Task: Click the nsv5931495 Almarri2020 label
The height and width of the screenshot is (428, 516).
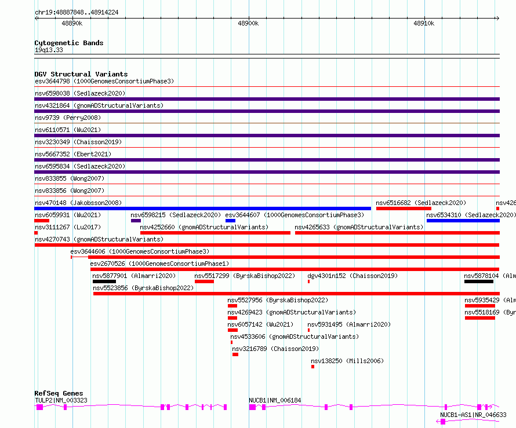Action: (x=349, y=324)
